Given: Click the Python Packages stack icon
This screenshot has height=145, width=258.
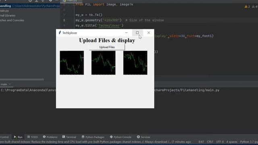Looking at the screenshot, I should pos(83,137).
